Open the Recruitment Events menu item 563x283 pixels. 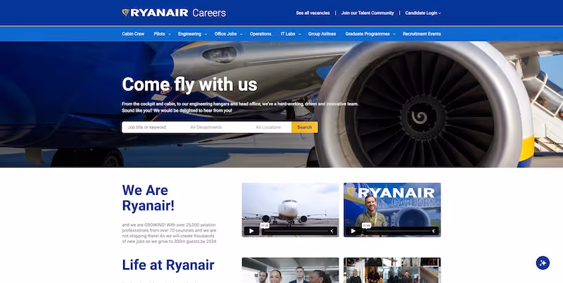coord(422,34)
